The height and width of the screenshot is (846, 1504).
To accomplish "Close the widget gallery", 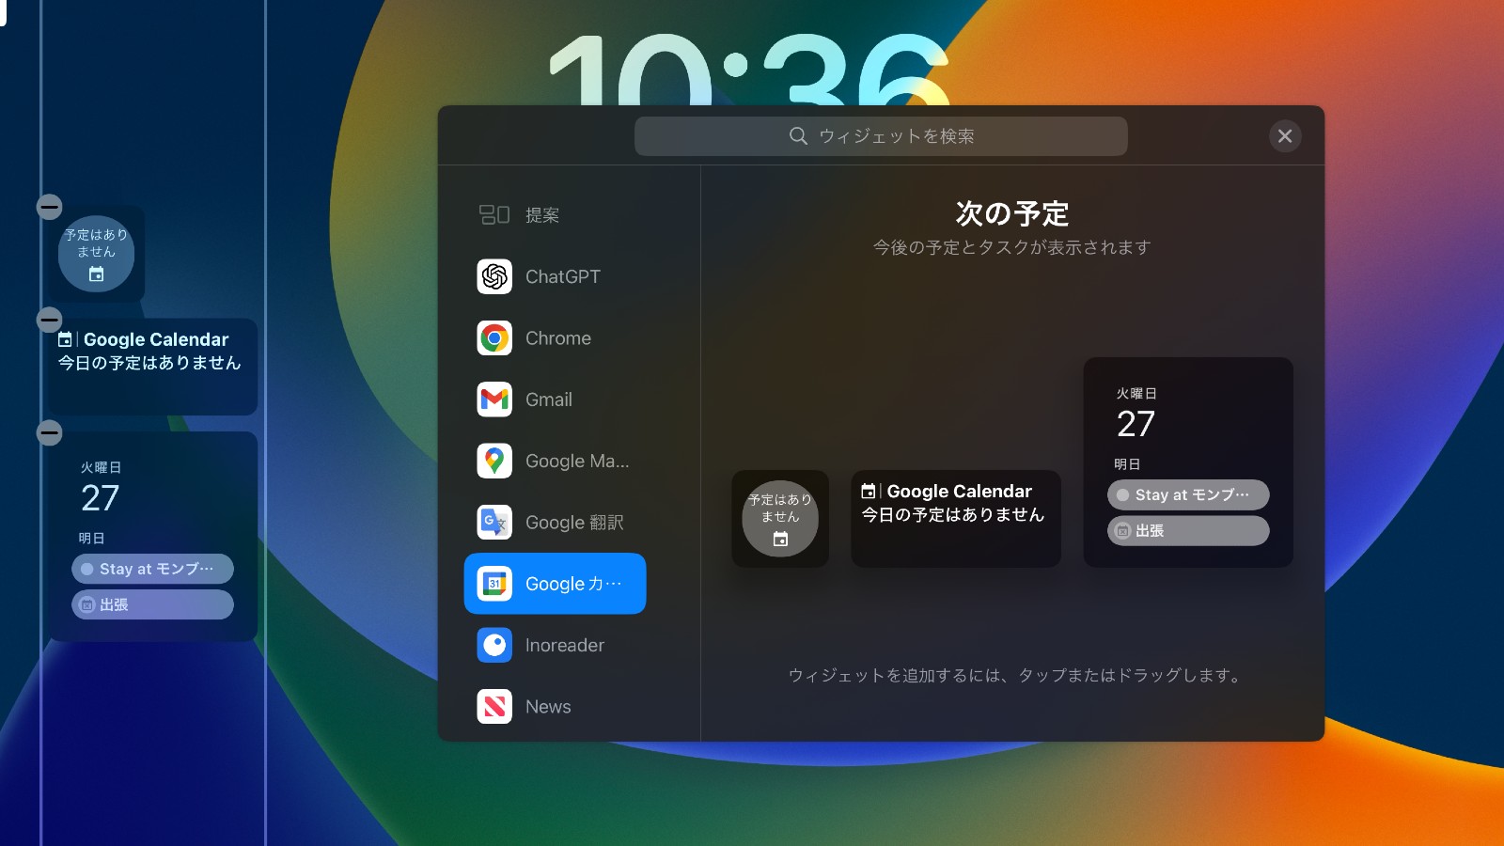I will [1285, 135].
